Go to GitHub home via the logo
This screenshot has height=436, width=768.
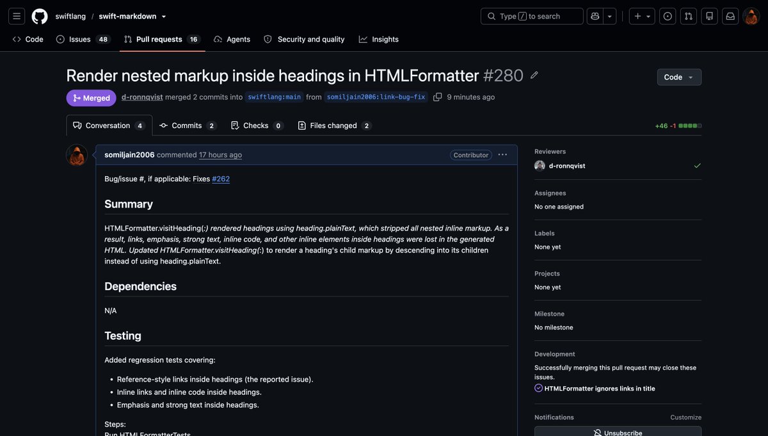point(40,16)
